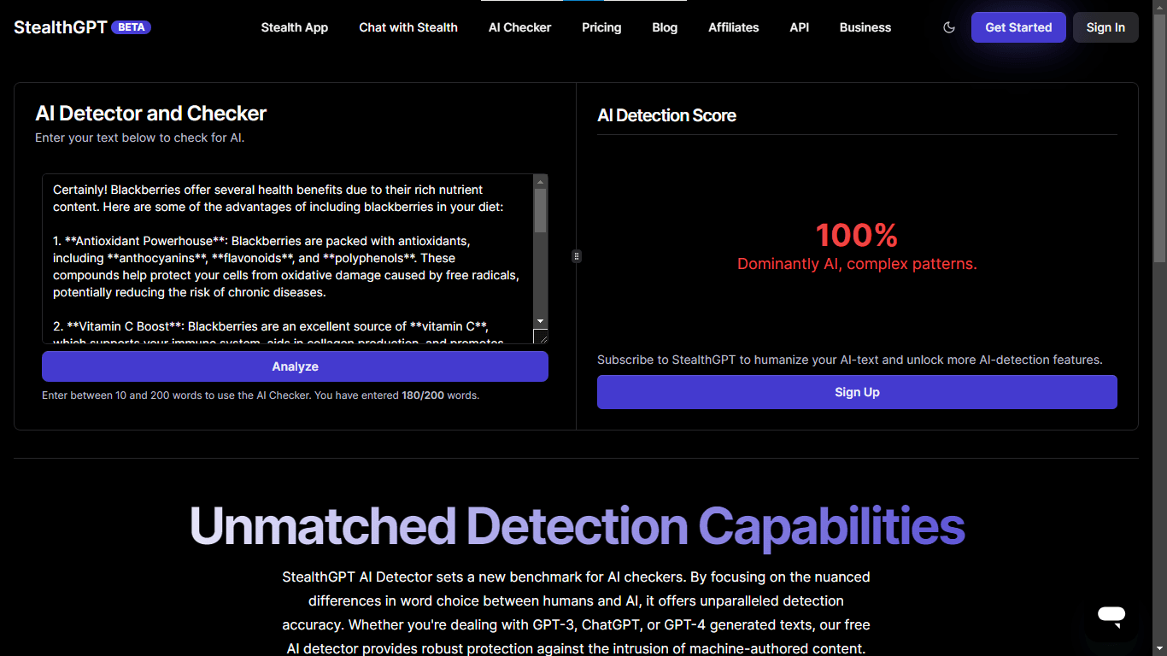
Task: Toggle dark mode moon icon
Action: click(x=948, y=27)
